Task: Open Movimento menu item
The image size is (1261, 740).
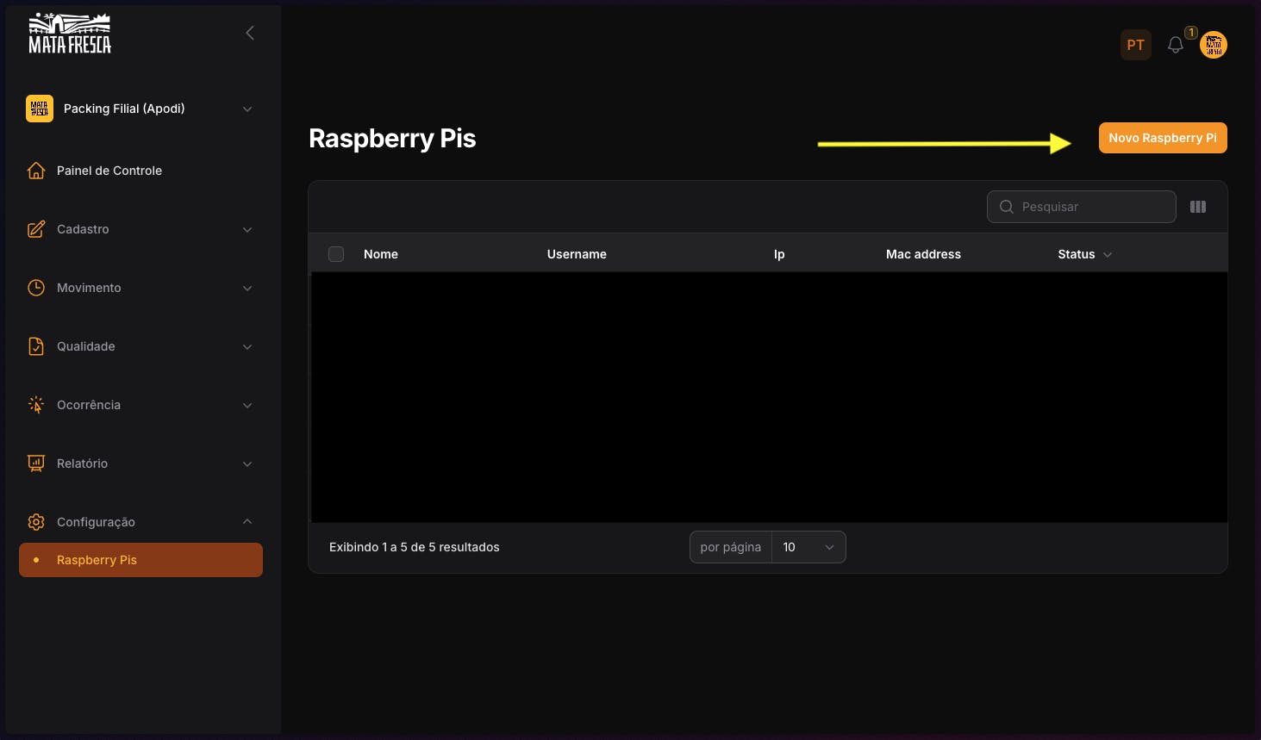Action: click(141, 288)
